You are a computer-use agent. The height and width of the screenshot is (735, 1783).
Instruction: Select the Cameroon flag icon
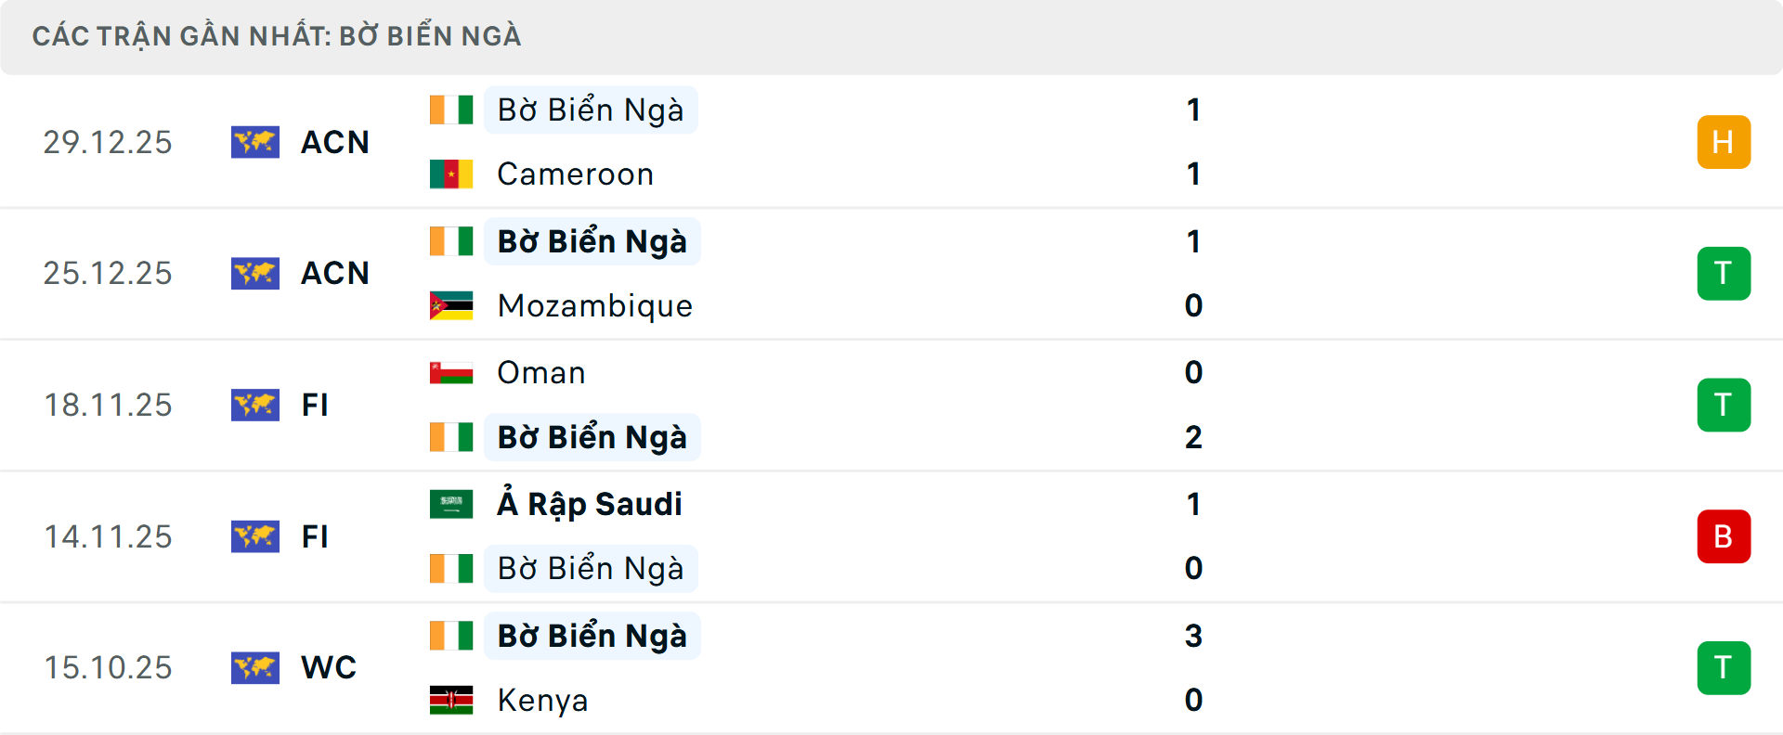(x=450, y=174)
